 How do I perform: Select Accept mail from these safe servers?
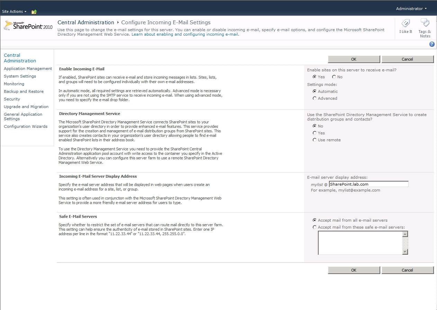tap(314, 227)
